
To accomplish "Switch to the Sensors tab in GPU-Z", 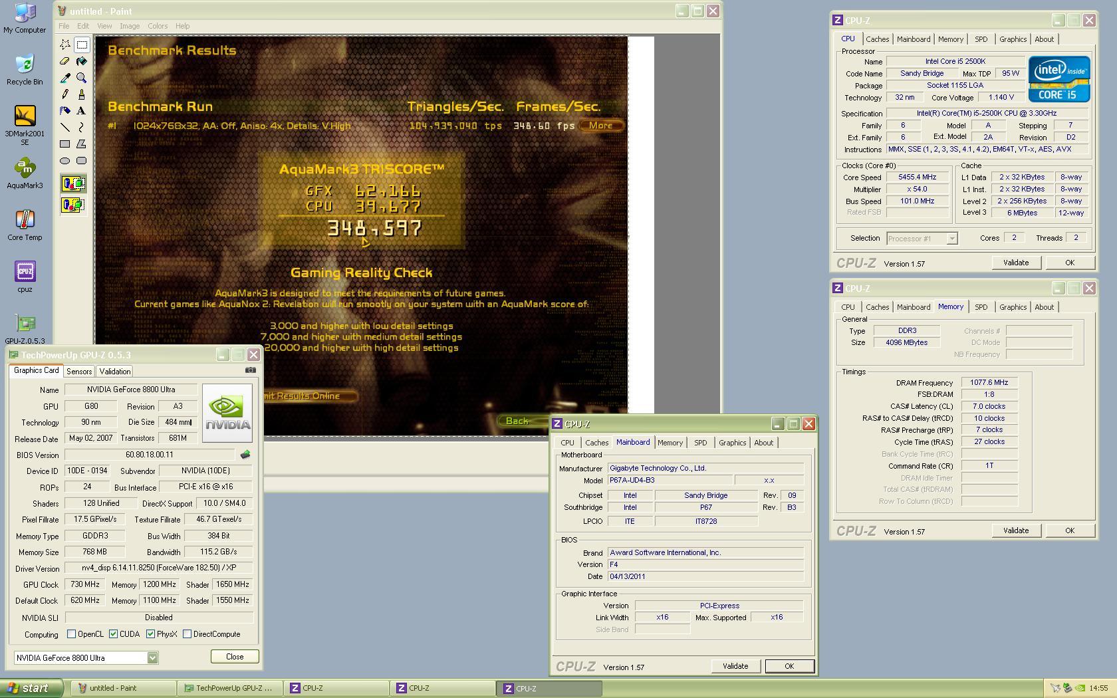I will coord(79,372).
